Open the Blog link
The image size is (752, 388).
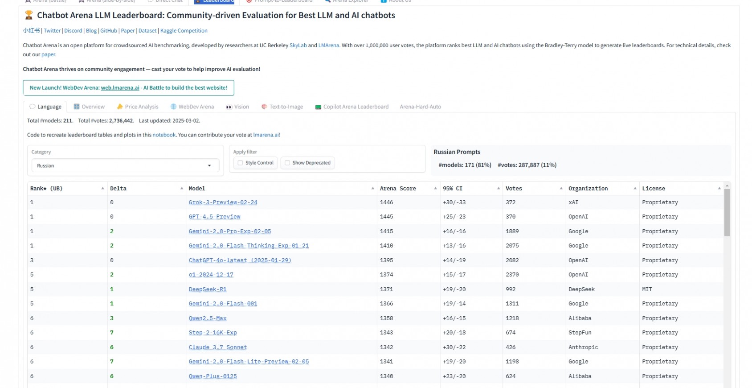click(x=91, y=31)
